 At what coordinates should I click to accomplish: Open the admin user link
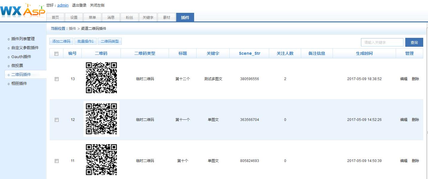click(x=63, y=5)
